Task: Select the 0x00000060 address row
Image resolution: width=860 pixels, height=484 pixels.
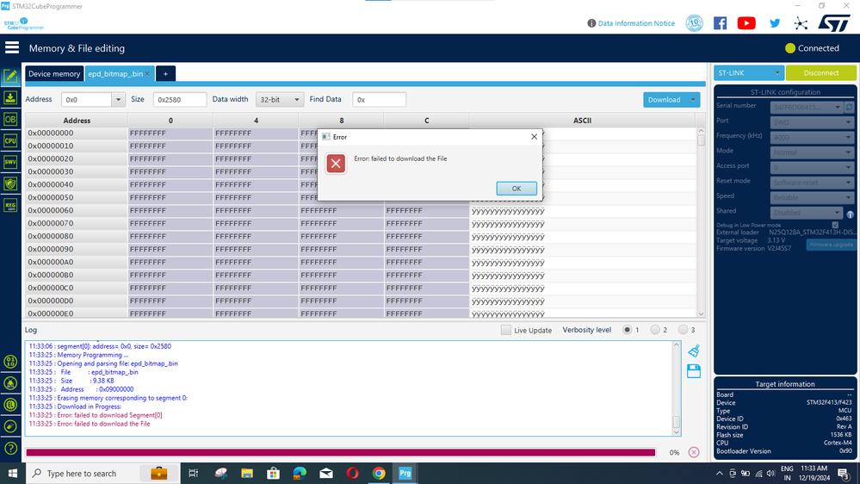Action: [361, 211]
